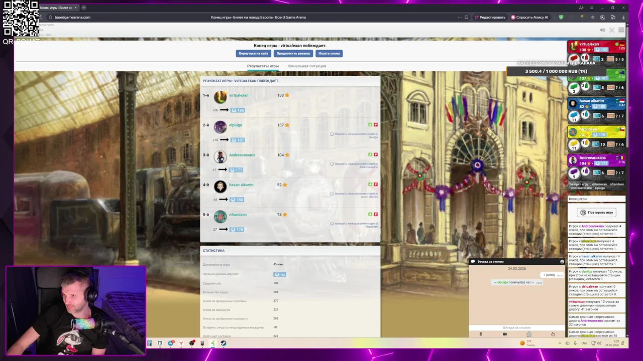This screenshot has width=643, height=361.
Task: Open hasan alkarim profile link in results
Action: coord(241,185)
